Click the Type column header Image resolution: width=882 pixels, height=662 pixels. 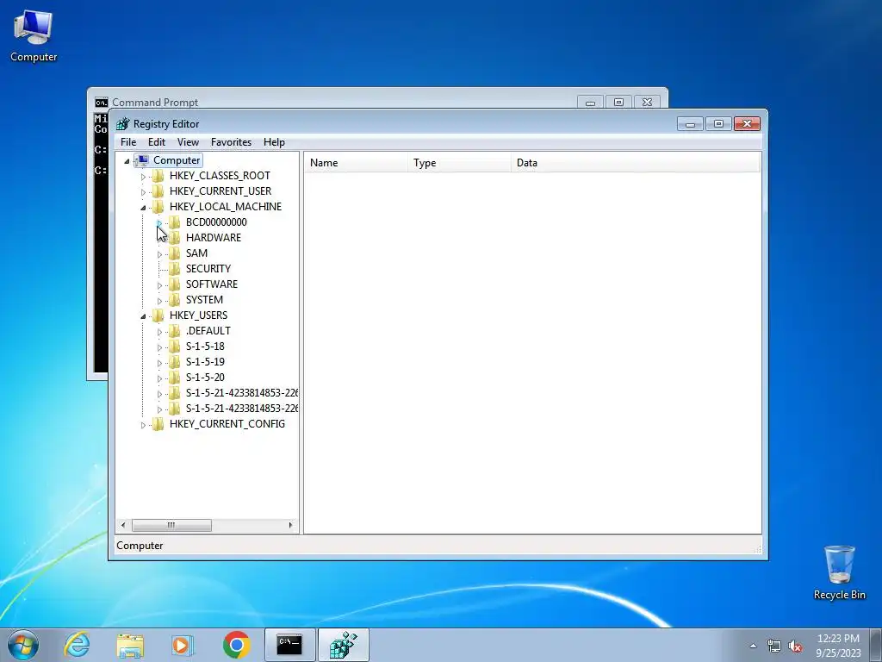460,163
